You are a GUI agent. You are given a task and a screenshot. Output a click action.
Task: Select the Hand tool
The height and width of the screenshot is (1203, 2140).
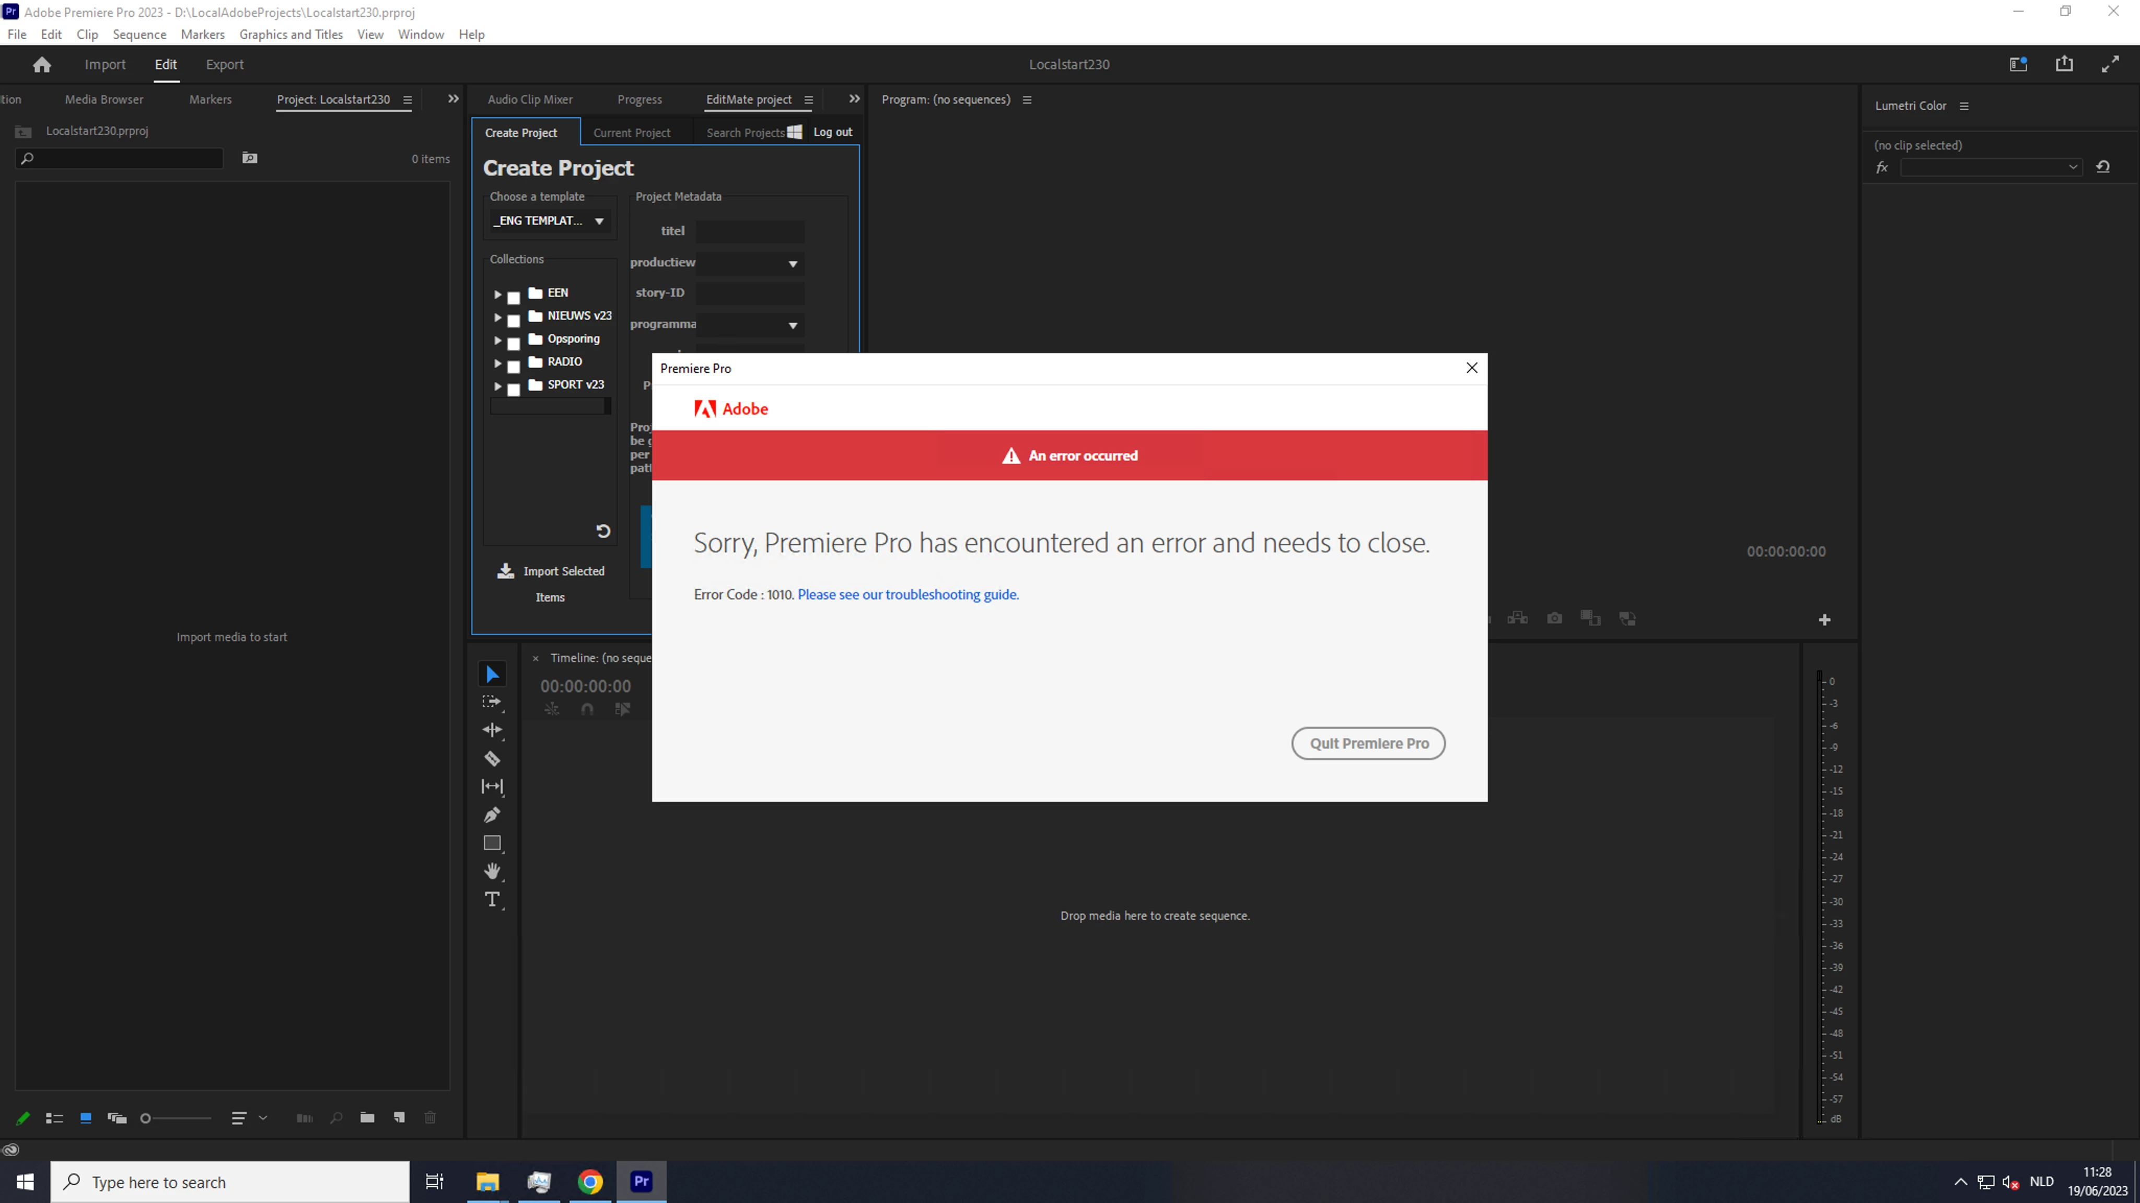point(492,871)
